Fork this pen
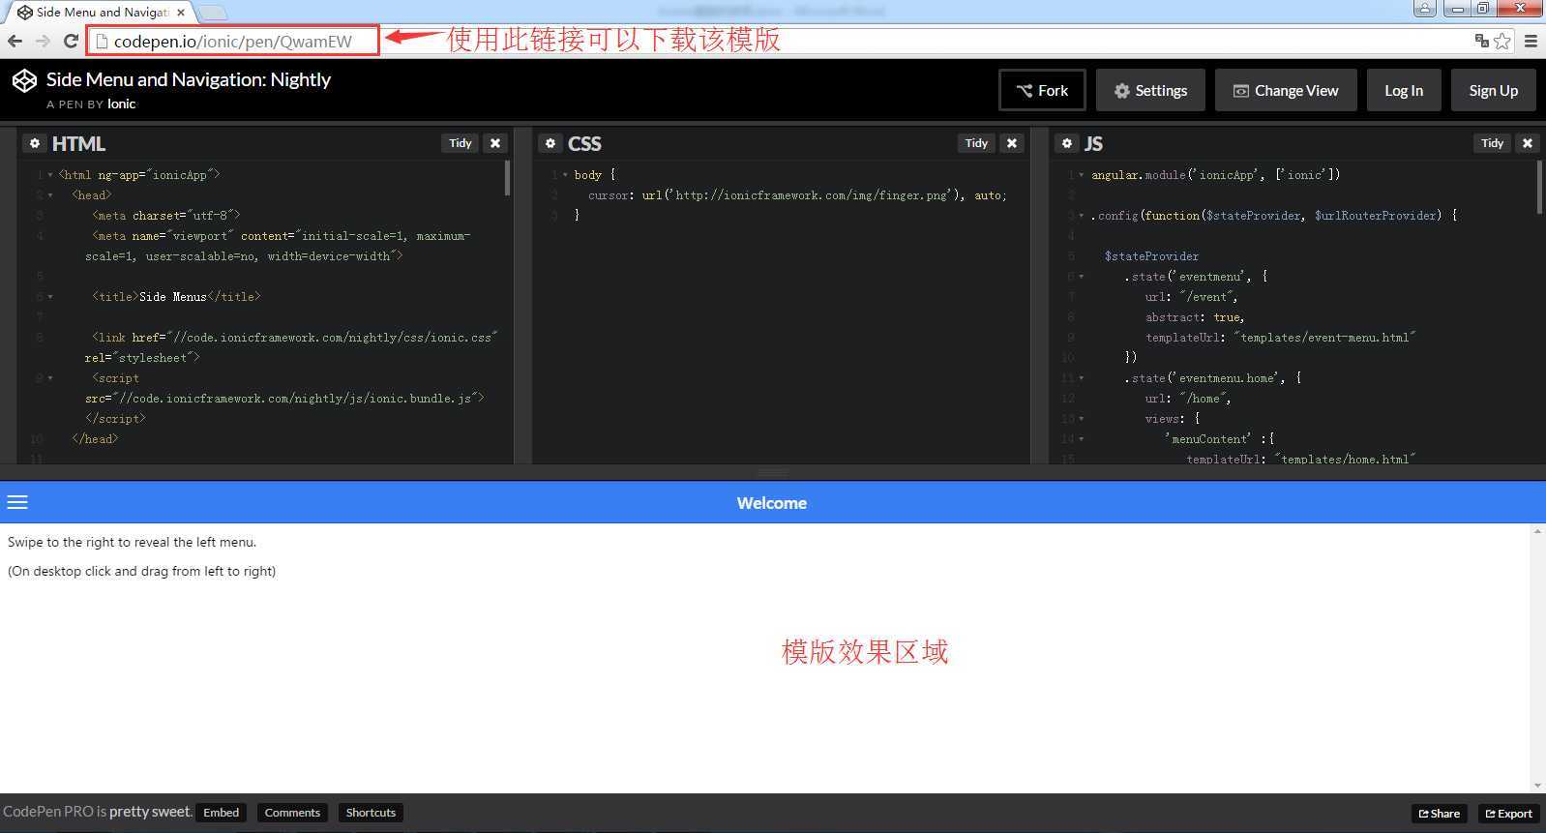This screenshot has height=833, width=1546. tap(1042, 90)
